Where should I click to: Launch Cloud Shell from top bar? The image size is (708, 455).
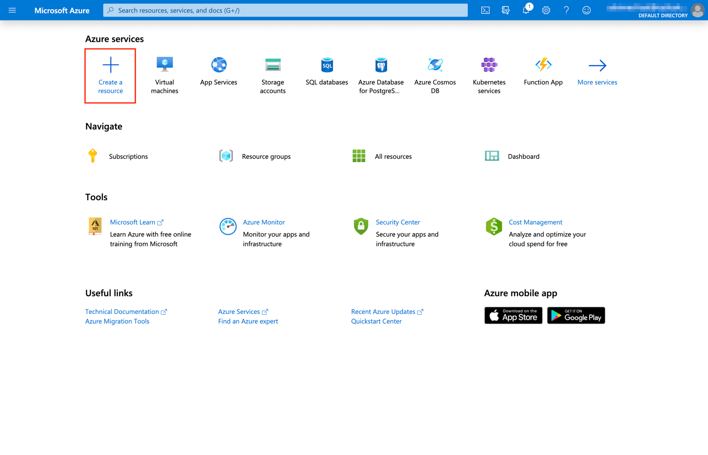[x=485, y=10]
